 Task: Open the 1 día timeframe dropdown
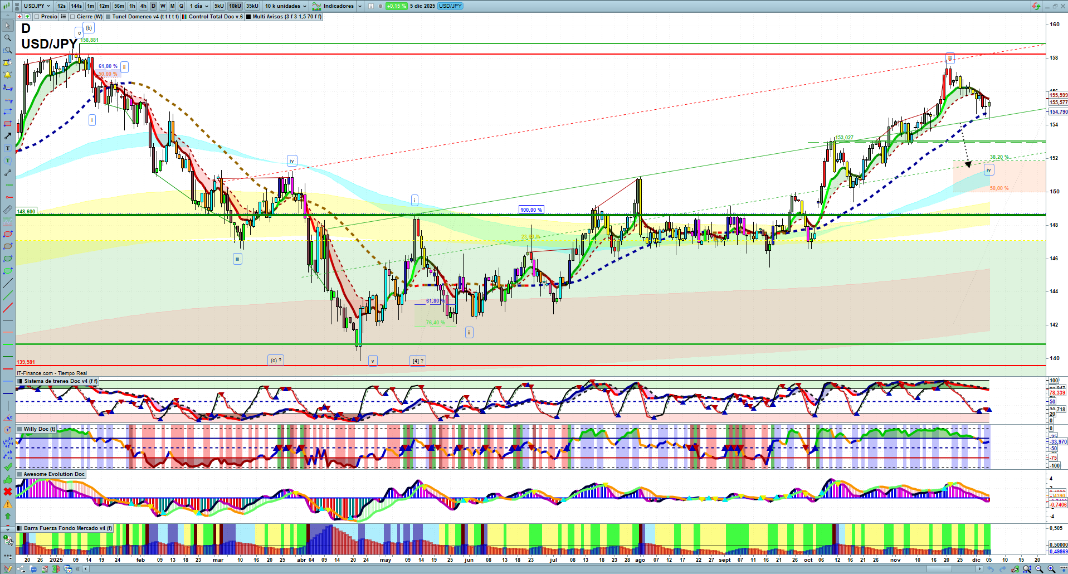tap(199, 6)
